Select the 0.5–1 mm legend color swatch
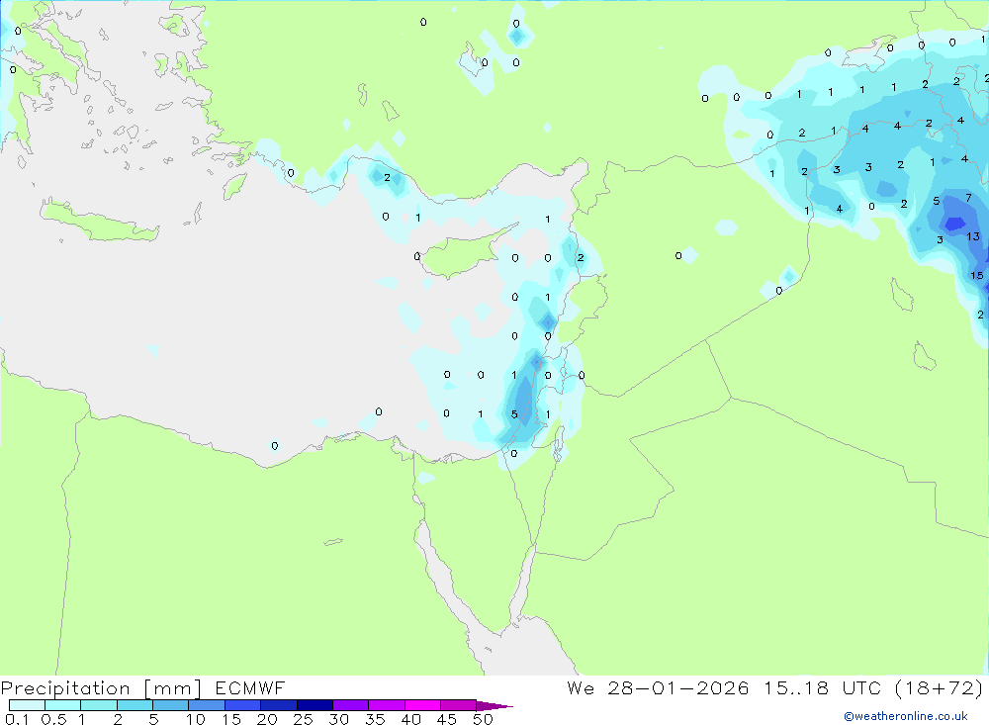Image resolution: width=989 pixels, height=725 pixels. coord(62,705)
